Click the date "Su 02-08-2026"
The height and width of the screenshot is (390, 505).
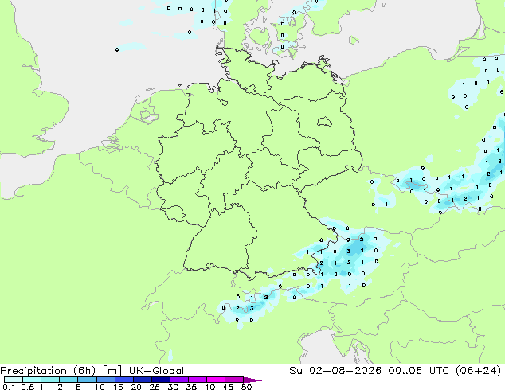[x=335, y=371]
